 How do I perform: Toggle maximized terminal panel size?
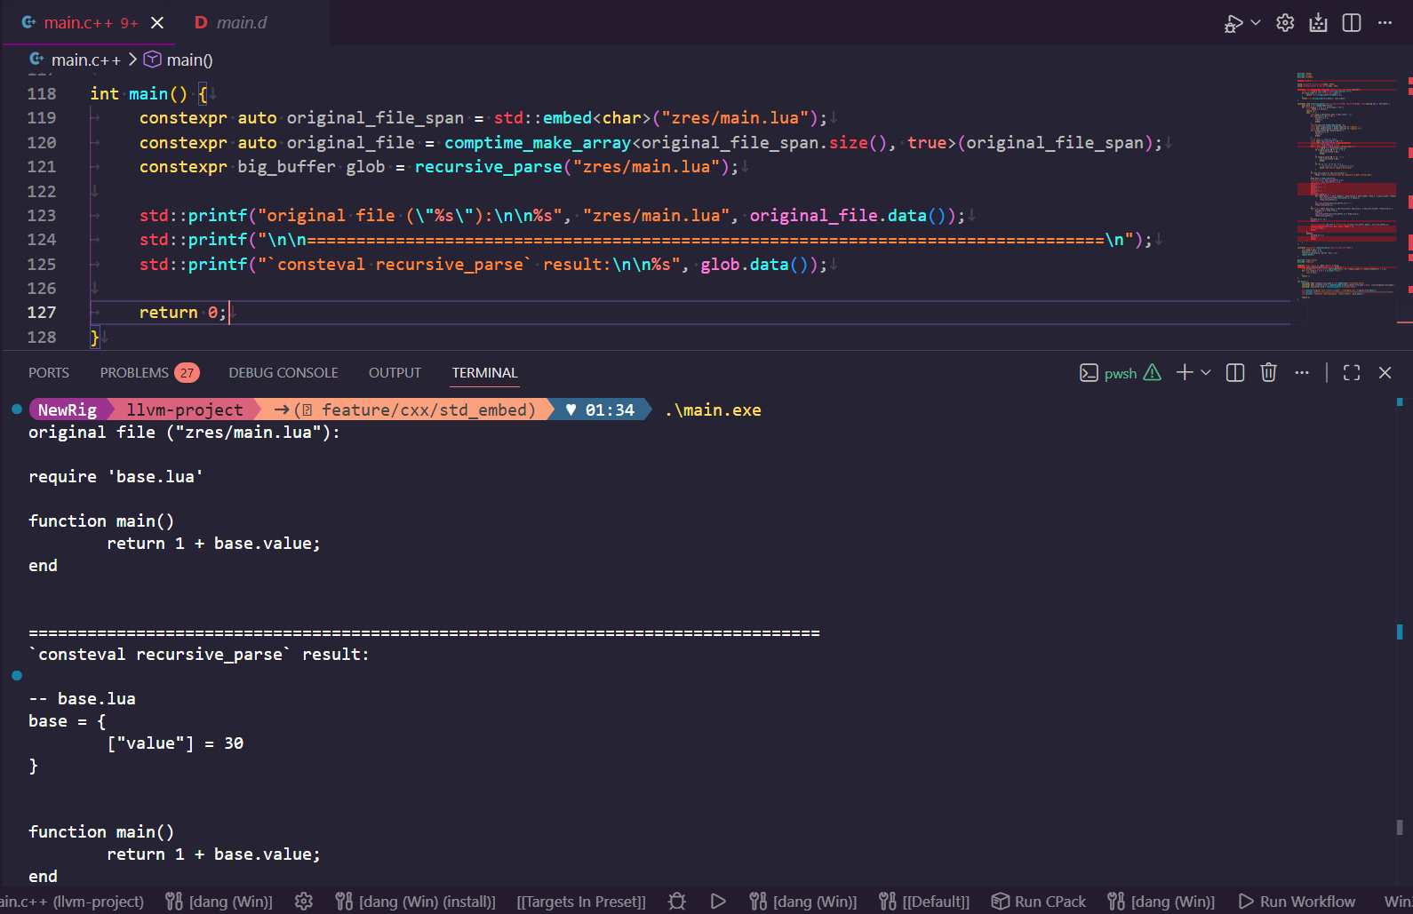1352,373
